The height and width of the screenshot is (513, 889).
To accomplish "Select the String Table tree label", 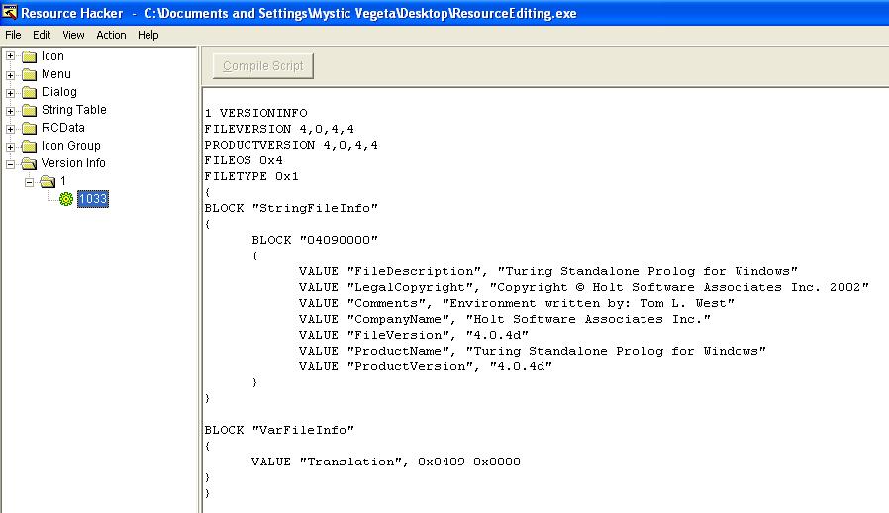I will coord(73,110).
